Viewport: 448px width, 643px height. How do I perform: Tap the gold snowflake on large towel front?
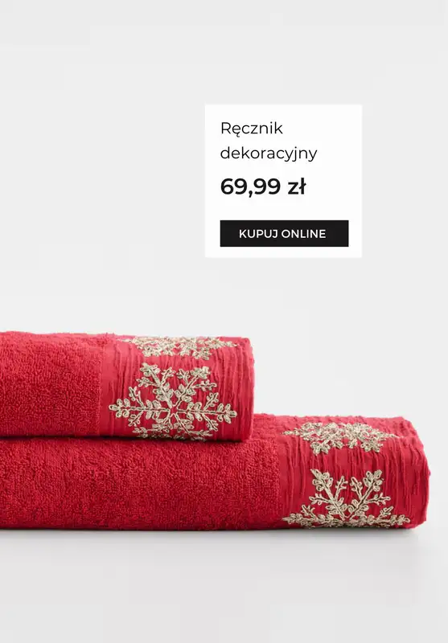point(346,498)
